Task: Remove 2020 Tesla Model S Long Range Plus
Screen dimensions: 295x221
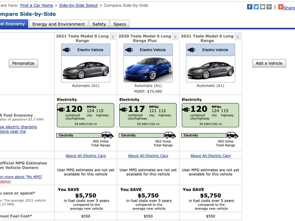Action: (x=175, y=37)
